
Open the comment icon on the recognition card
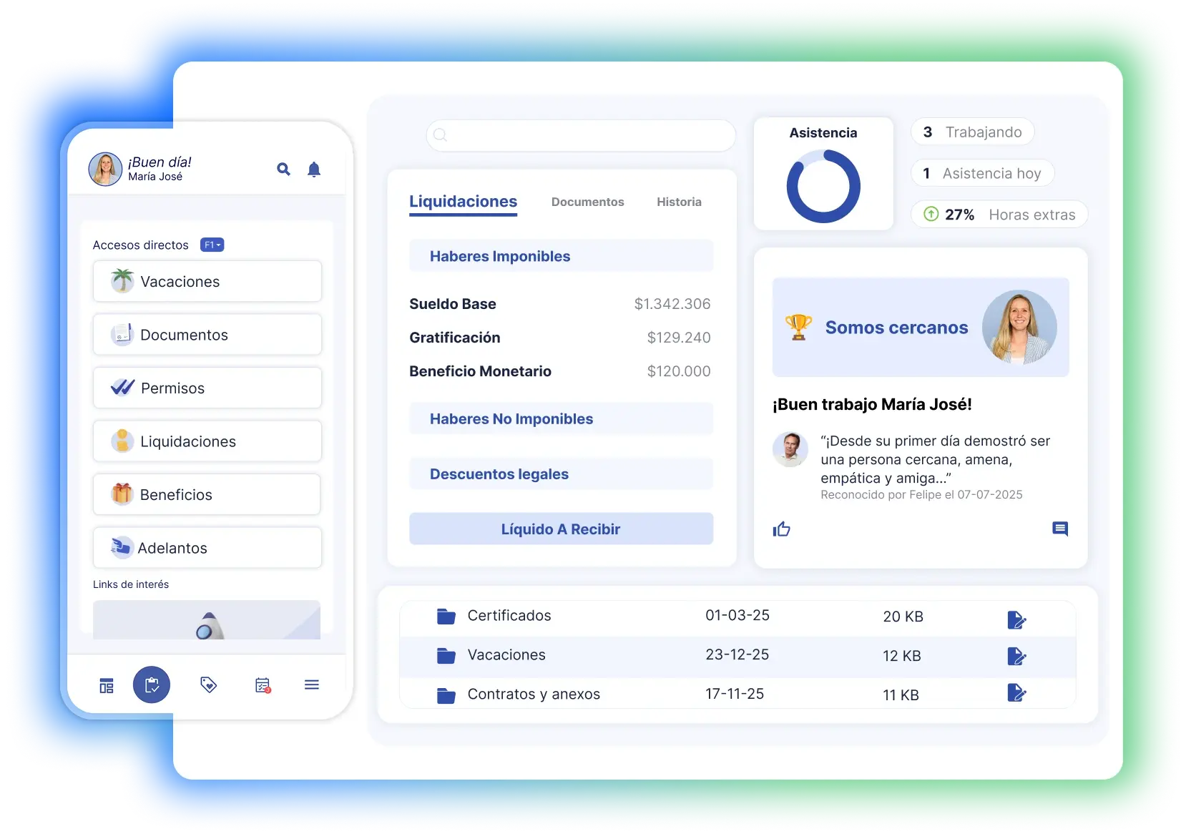point(1061,529)
